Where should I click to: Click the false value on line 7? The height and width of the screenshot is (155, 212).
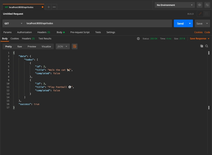pyautogui.click(x=56, y=73)
